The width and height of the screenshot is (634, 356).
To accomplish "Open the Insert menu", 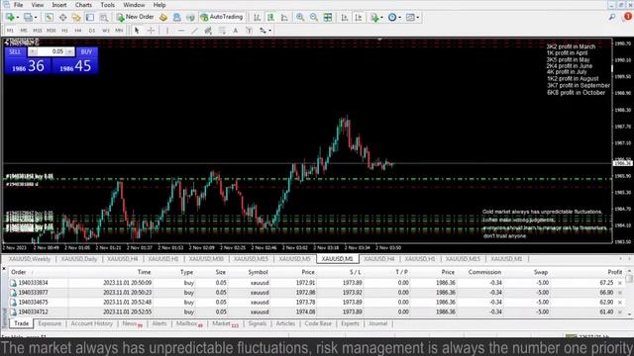I will coord(59,5).
